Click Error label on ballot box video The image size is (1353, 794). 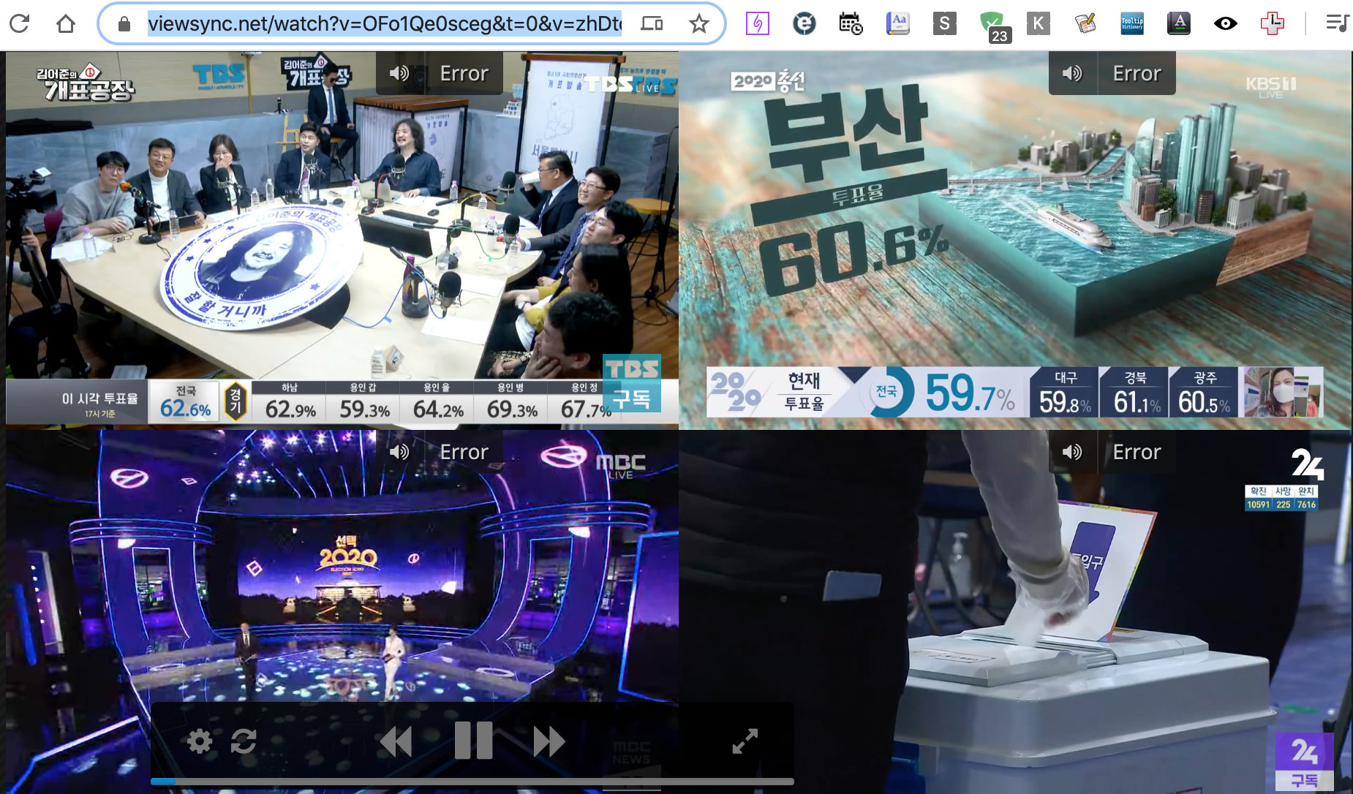tap(1137, 452)
